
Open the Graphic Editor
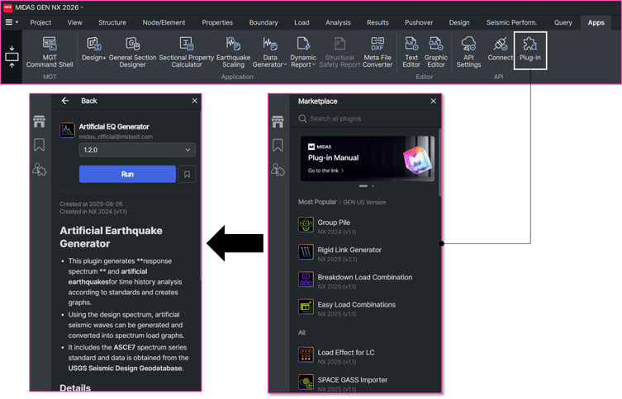pos(436,51)
